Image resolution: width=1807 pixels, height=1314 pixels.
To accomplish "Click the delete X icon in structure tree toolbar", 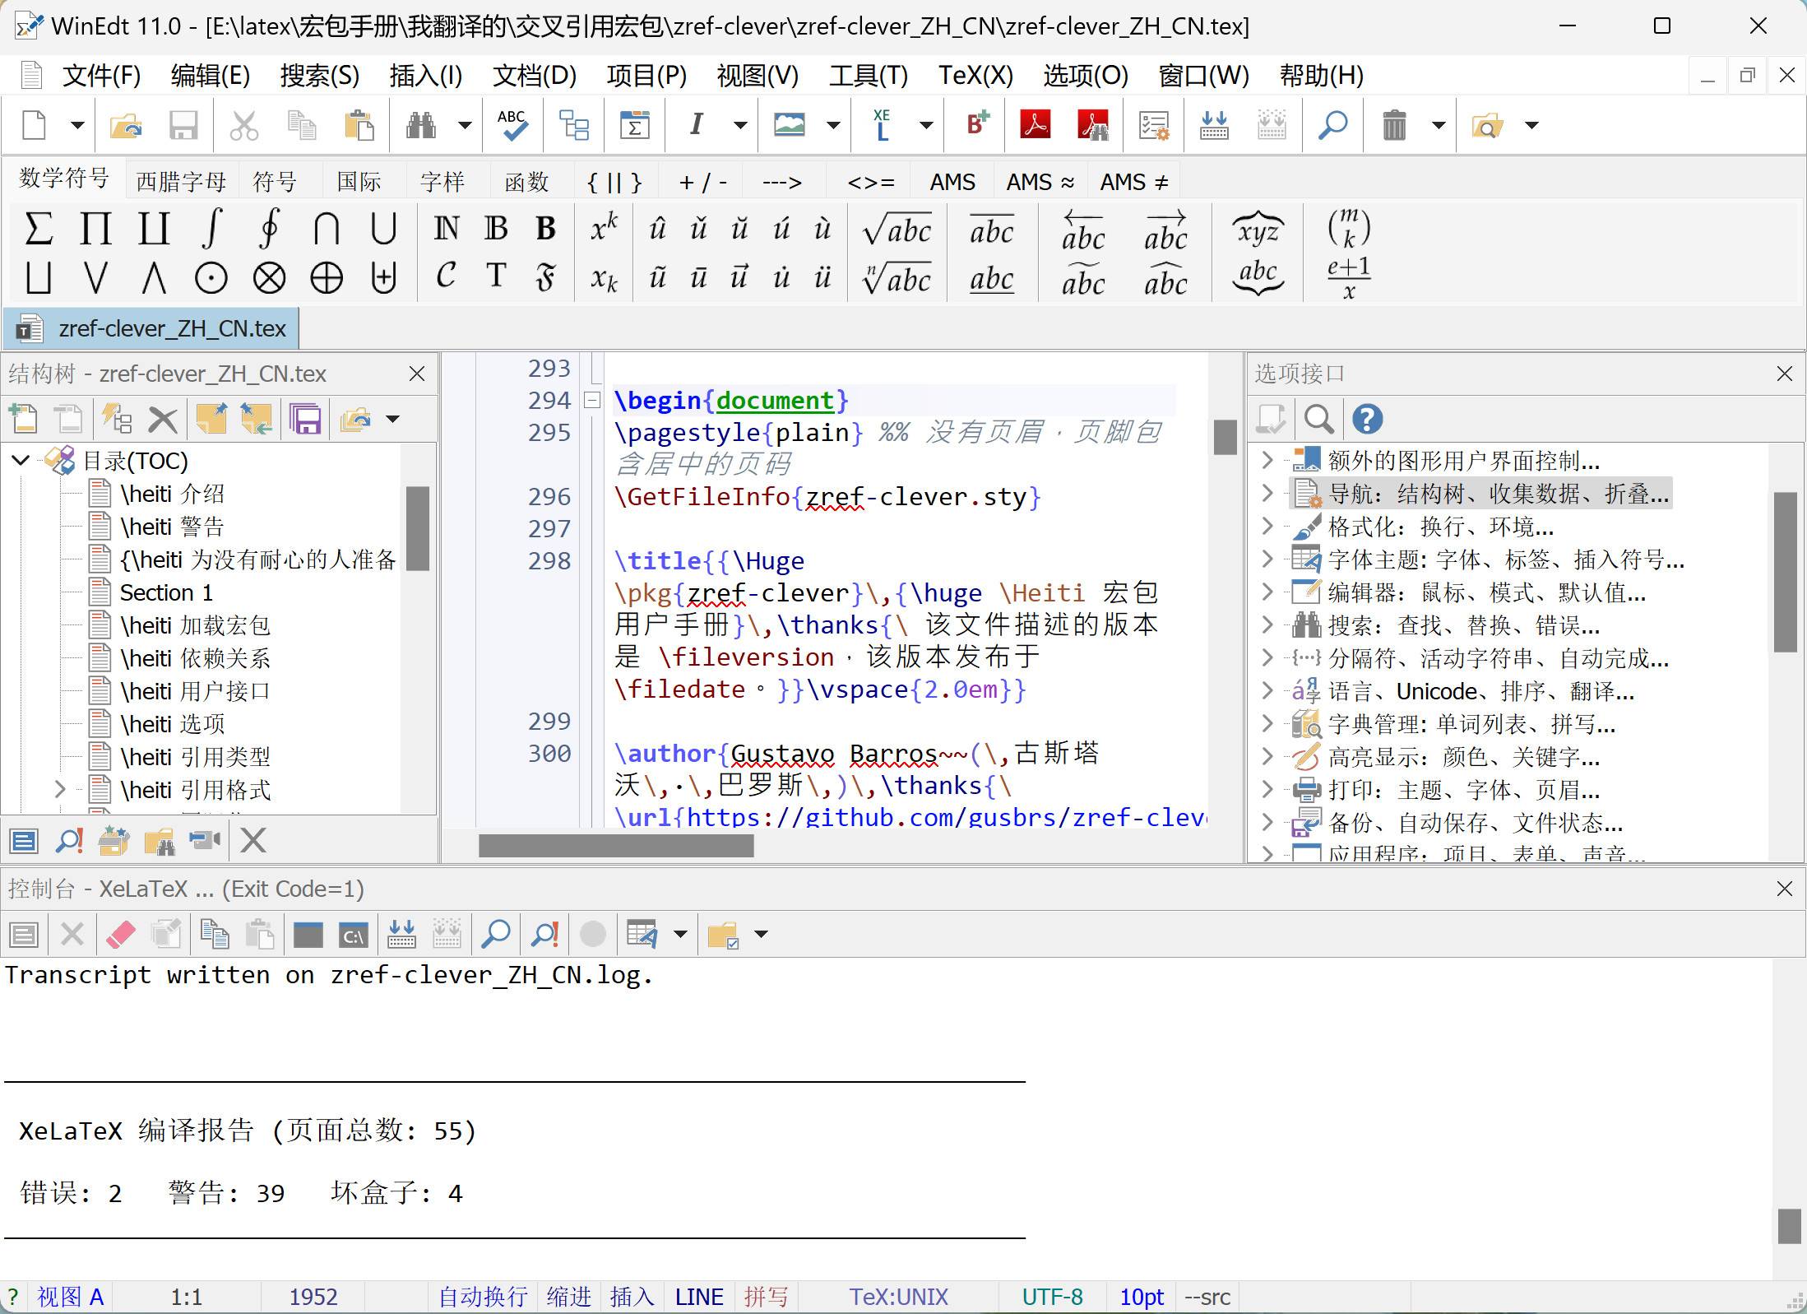I will [x=162, y=420].
